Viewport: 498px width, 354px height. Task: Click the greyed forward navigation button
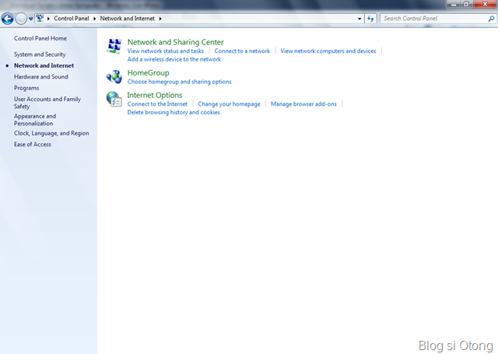coord(21,19)
